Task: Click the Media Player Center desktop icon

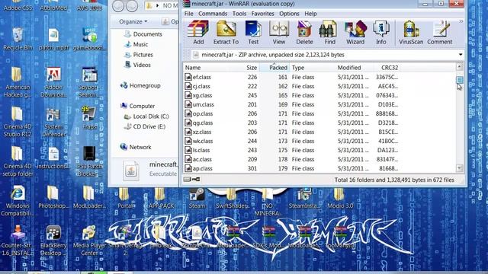Action: point(90,241)
